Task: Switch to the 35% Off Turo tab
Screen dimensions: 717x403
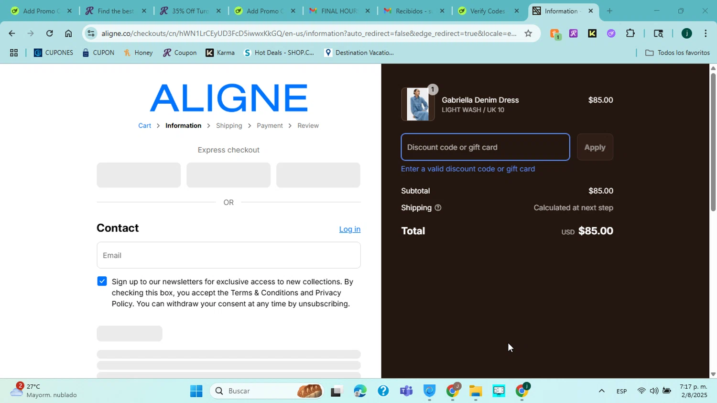Action: (190, 11)
